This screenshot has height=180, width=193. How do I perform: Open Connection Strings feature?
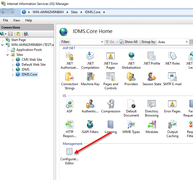tap(70, 81)
